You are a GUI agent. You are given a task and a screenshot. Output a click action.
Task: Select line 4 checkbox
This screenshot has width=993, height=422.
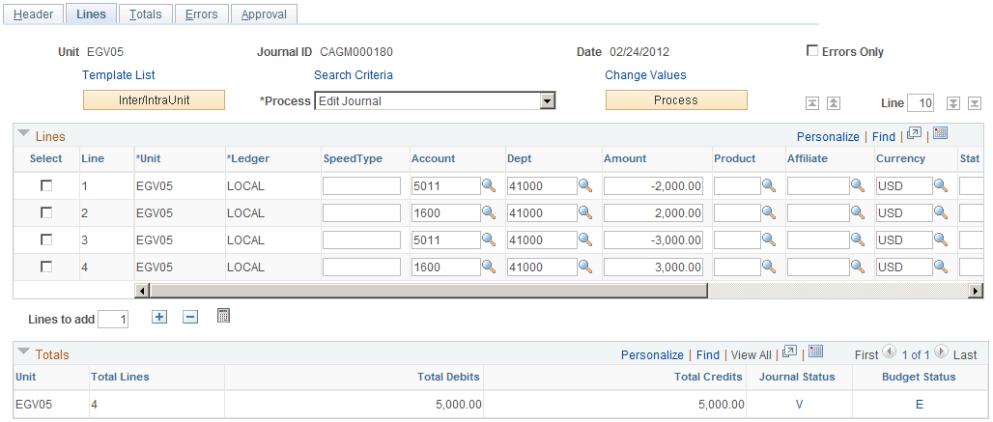[x=46, y=267]
